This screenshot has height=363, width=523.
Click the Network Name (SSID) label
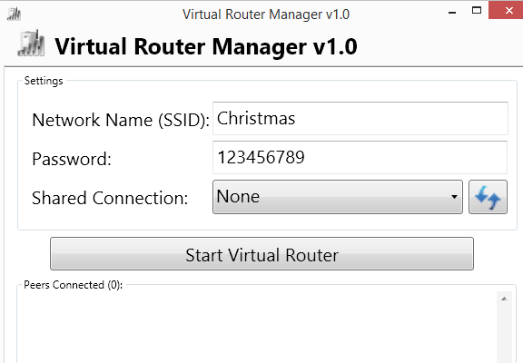[121, 120]
